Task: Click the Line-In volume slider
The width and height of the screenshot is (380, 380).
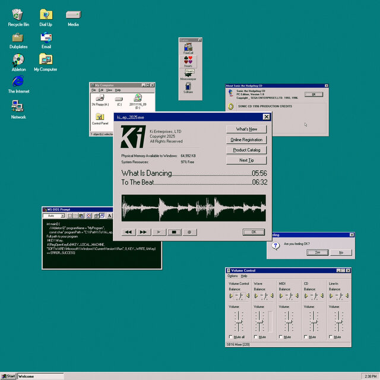Action: pyautogui.click(x=339, y=322)
